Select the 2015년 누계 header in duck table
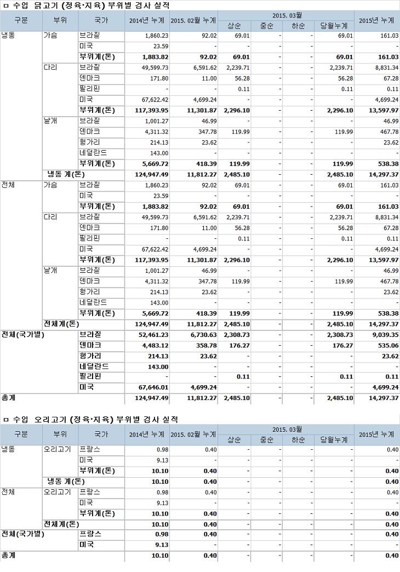 click(376, 434)
